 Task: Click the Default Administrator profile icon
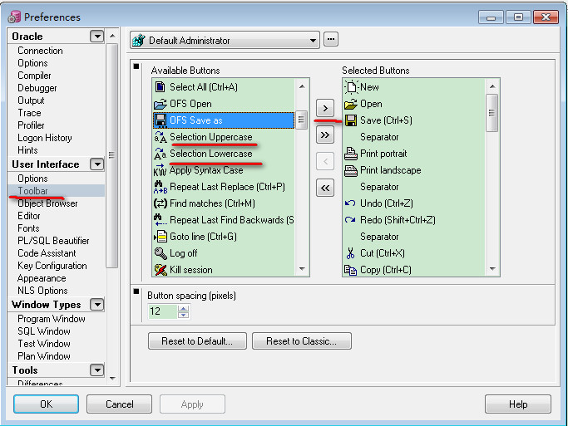click(139, 40)
